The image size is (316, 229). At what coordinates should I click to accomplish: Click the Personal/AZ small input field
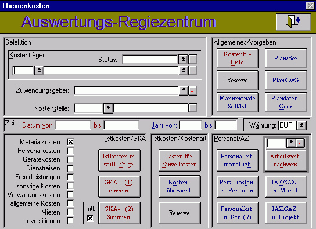[276, 143]
